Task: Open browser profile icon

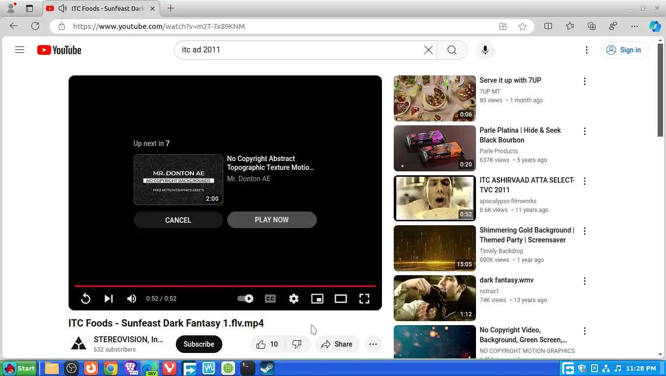Action: (x=10, y=8)
